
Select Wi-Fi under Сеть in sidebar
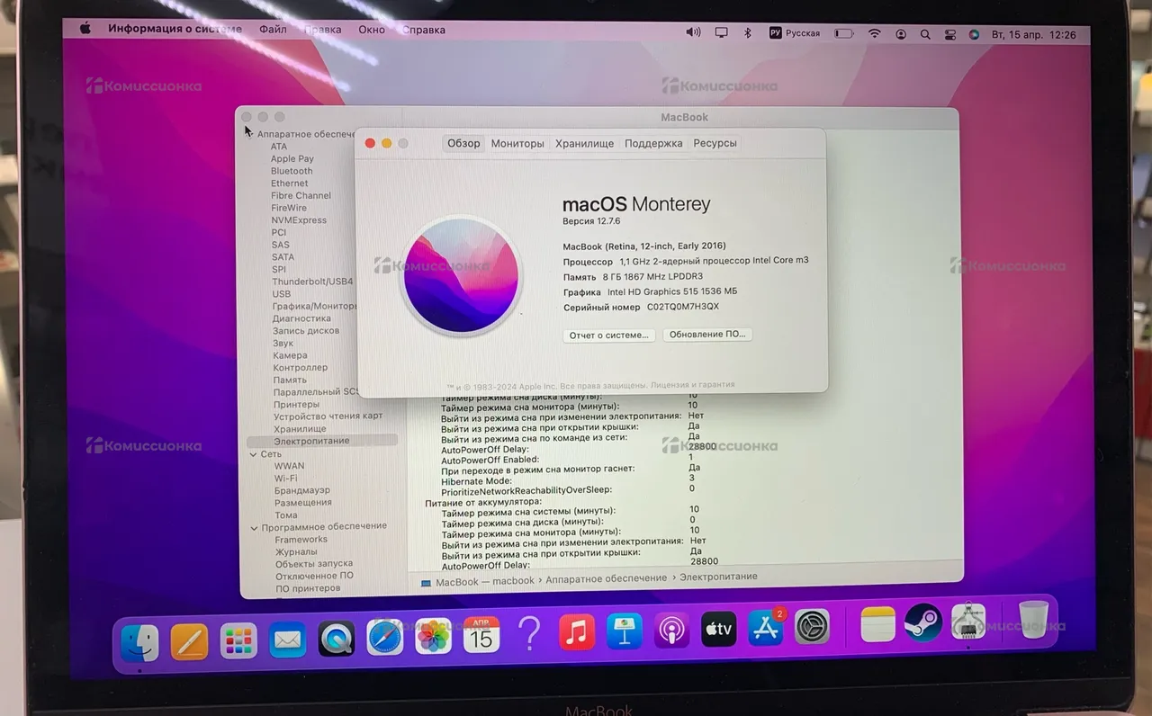[x=285, y=479]
